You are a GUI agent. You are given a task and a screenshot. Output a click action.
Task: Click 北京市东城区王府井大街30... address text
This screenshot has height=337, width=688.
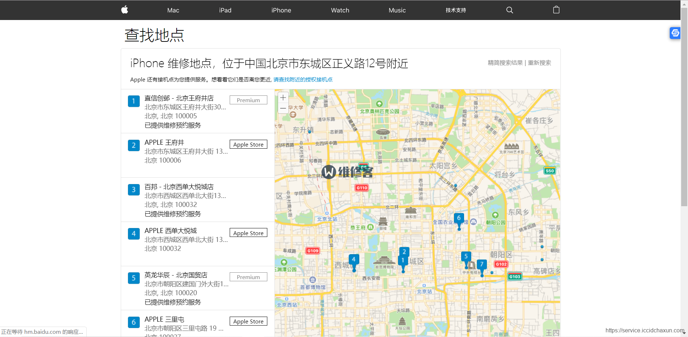tap(185, 107)
